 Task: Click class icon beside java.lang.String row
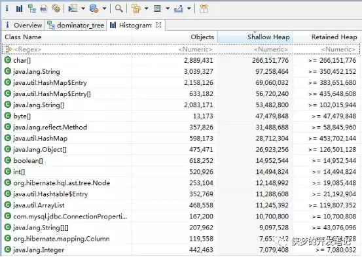[8, 71]
